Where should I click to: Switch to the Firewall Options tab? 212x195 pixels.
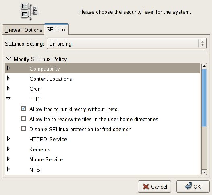(x=23, y=30)
